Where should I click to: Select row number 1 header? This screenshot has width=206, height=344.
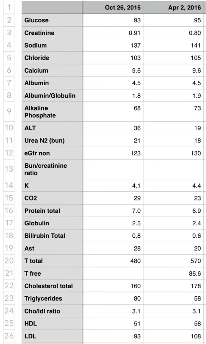9,7
